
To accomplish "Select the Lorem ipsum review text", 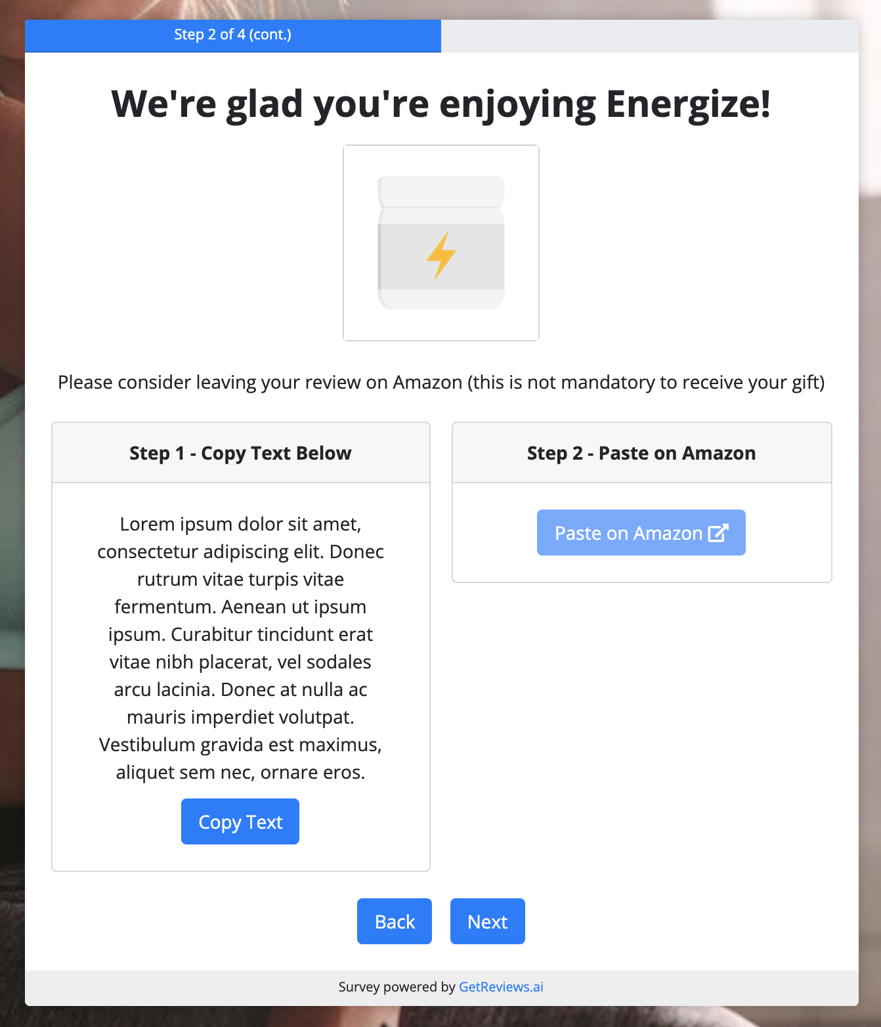I will tap(240, 648).
